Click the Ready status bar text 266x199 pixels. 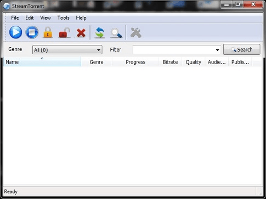(x=11, y=191)
